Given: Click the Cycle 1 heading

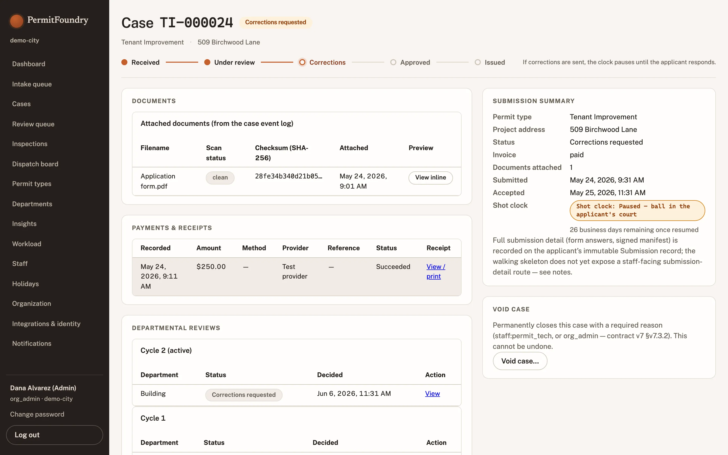Looking at the screenshot, I should coord(153,418).
